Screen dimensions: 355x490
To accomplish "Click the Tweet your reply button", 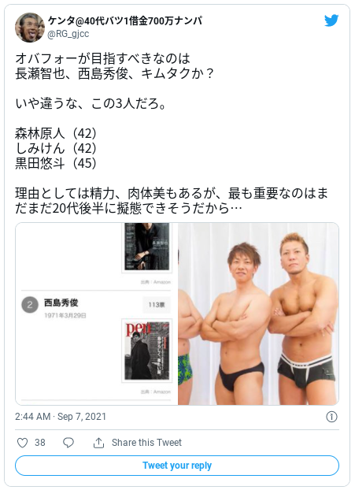I will point(177,466).
